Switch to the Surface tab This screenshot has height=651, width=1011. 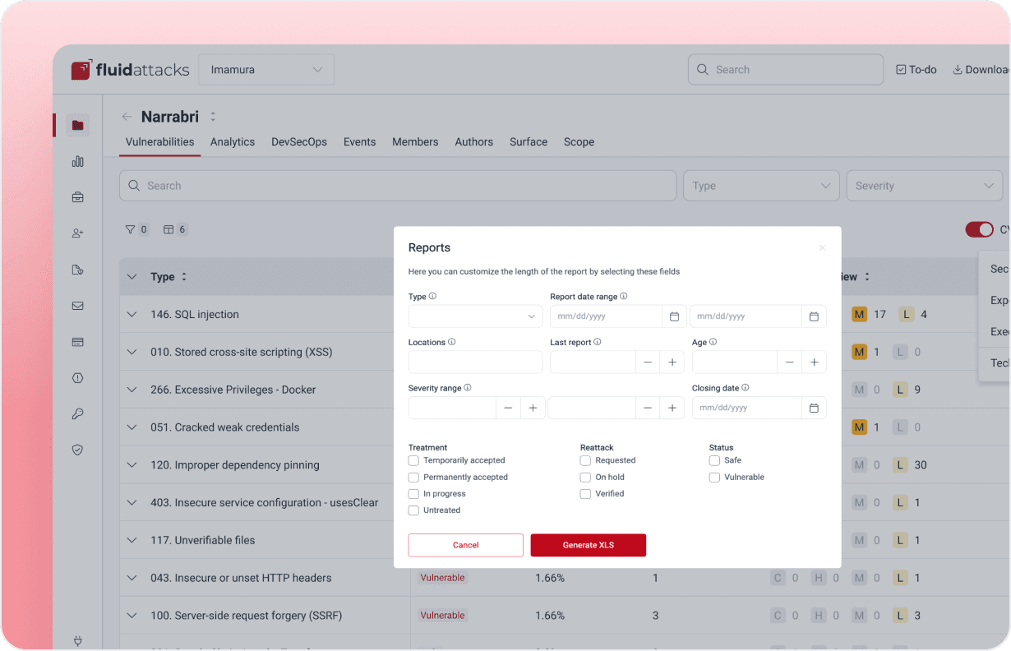coord(529,142)
